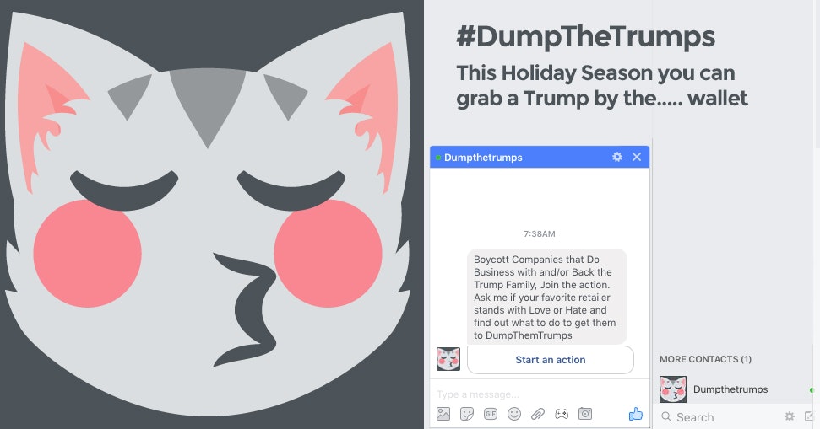Viewport: 820px width, 429px height.
Task: Click the boycott message bubble
Action: click(546, 297)
